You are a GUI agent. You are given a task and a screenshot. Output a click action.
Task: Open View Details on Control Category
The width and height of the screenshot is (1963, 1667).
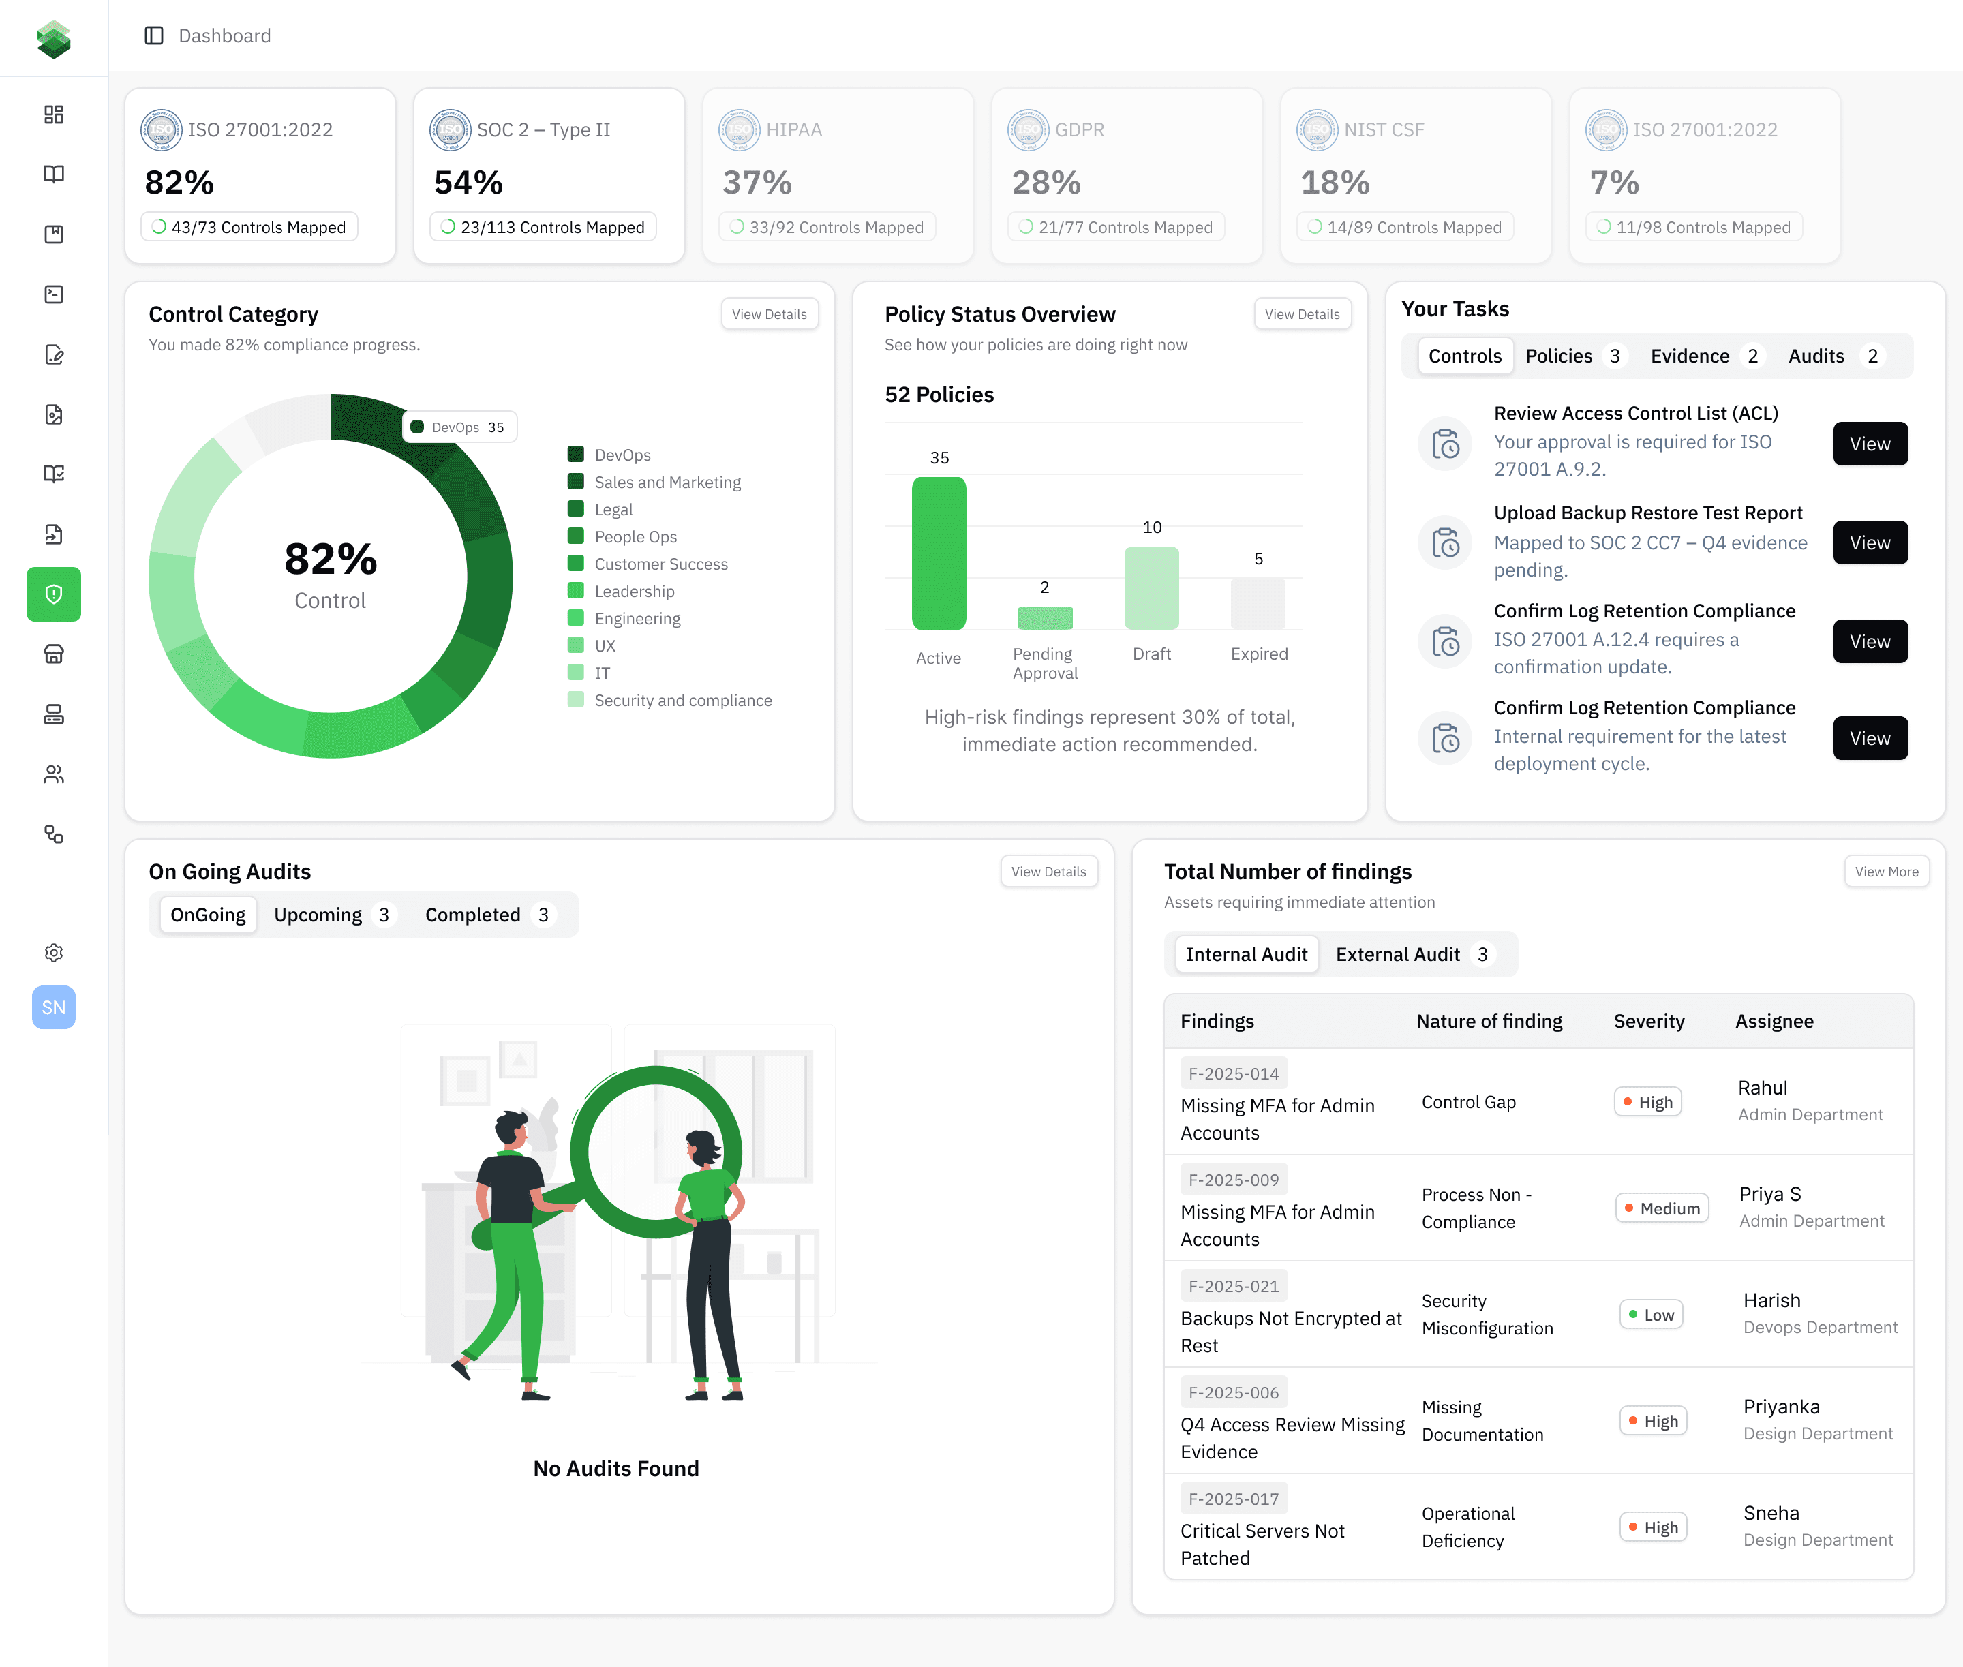pyautogui.click(x=770, y=313)
